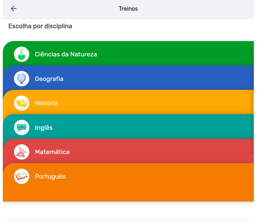Open the Inglês training label

[x=44, y=128]
